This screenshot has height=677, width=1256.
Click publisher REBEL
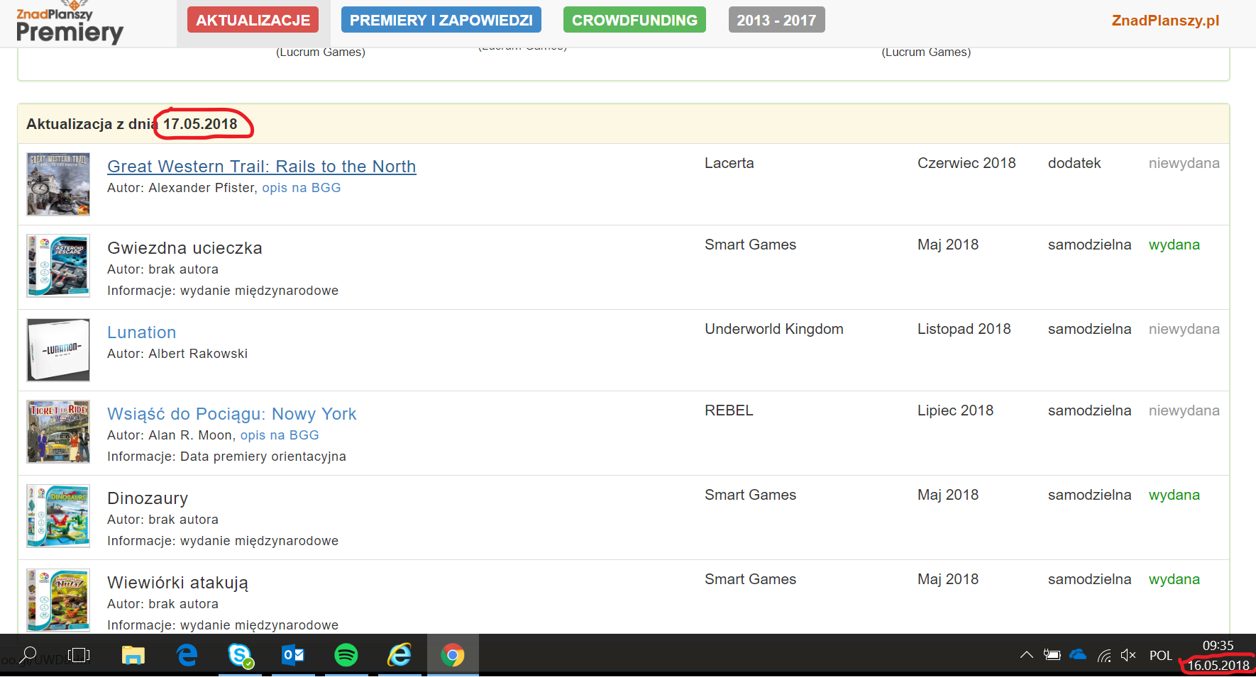tap(729, 410)
